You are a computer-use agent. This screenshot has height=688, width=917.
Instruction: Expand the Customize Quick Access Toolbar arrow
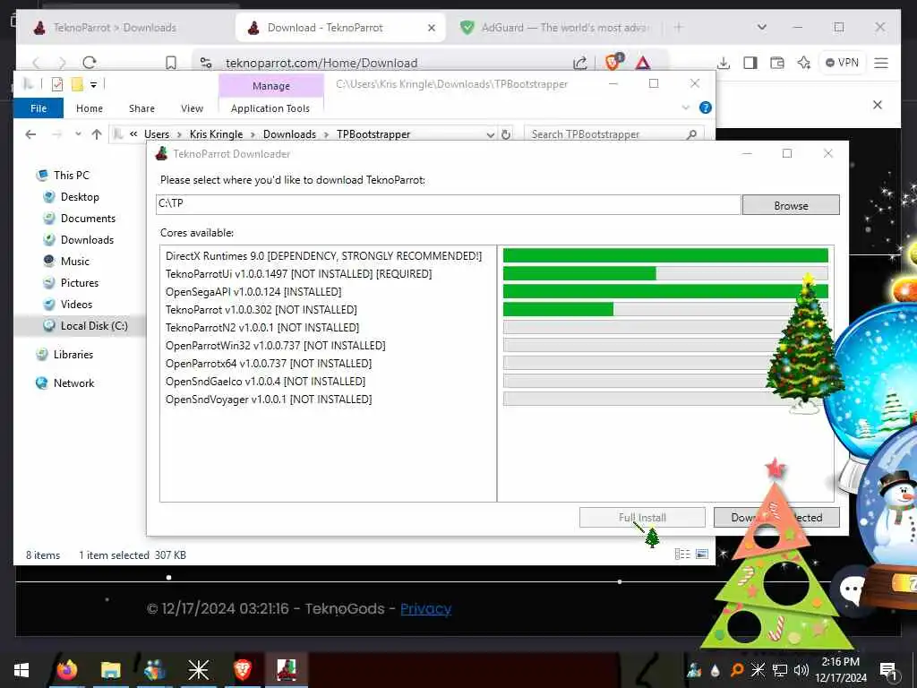[x=93, y=85]
